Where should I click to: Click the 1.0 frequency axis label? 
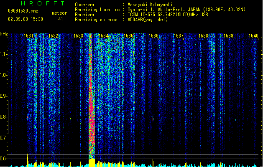3,75
